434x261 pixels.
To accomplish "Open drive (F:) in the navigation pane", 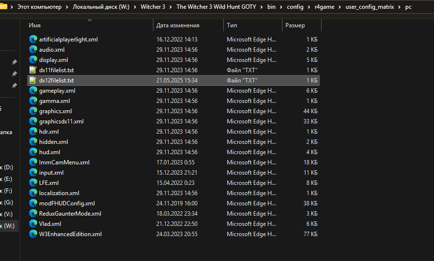I will 7,191.
